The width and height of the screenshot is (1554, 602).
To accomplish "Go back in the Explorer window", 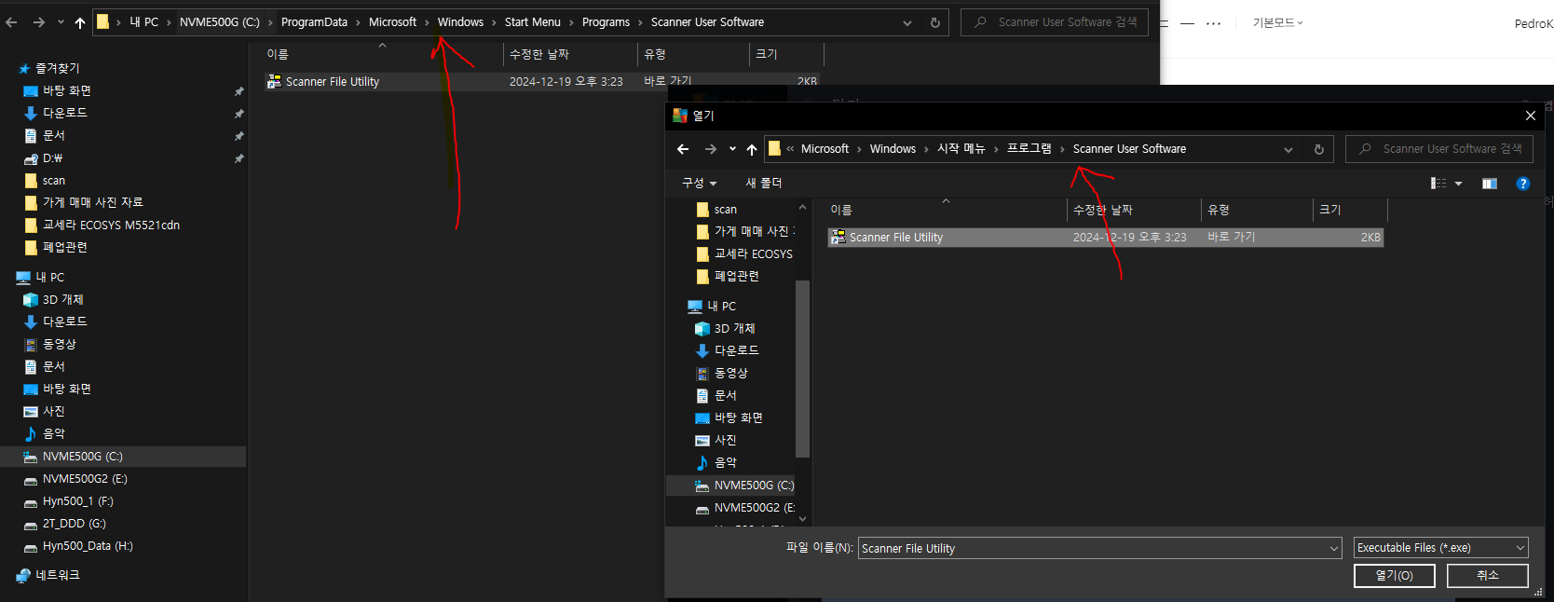I will (11, 22).
